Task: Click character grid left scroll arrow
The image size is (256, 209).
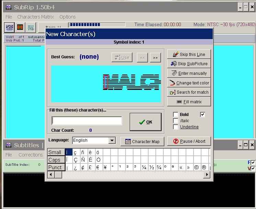Action: pos(51,175)
